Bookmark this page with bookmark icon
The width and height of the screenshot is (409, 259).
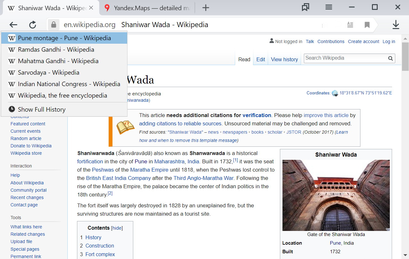click(x=367, y=25)
